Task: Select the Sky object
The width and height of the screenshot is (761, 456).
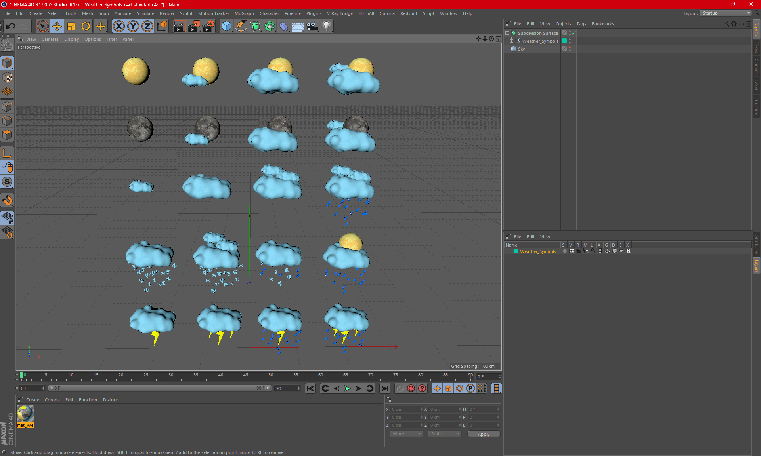Action: click(x=521, y=49)
